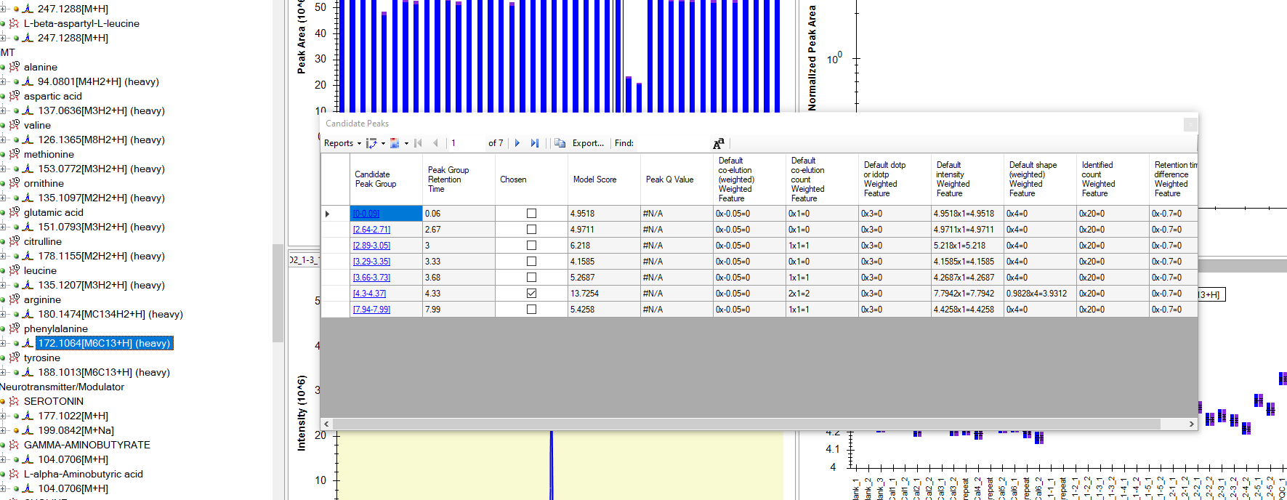Click the copy icon beside Export
Viewport: 1287px width, 500px height.
(x=560, y=143)
